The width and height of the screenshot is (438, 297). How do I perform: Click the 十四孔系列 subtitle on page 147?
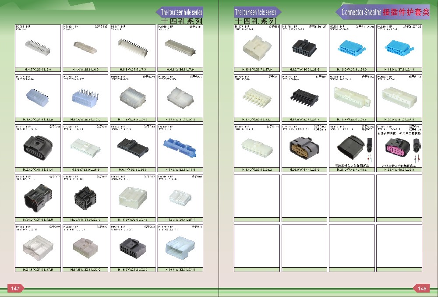click(x=182, y=21)
